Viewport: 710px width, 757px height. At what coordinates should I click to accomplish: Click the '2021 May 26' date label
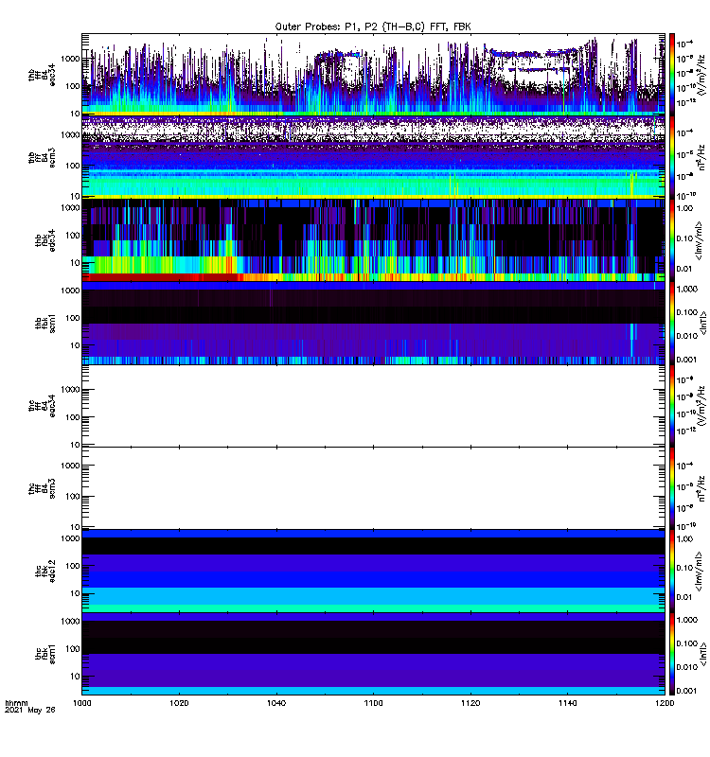tap(30, 710)
